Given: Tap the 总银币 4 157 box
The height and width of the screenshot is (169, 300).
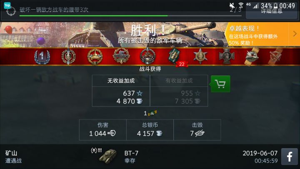Looking at the screenshot, I should pos(150,130).
